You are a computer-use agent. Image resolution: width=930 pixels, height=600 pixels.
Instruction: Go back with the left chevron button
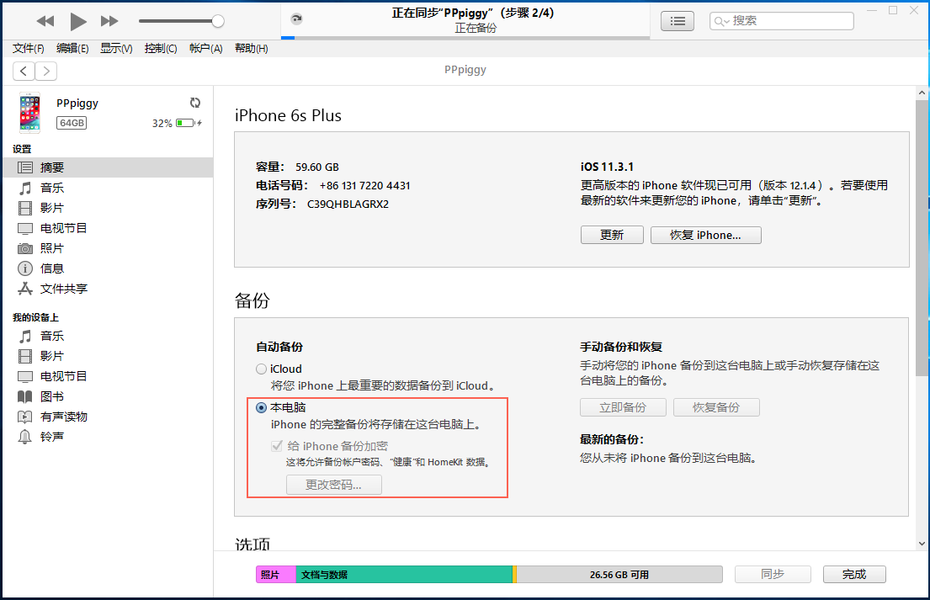(x=24, y=72)
